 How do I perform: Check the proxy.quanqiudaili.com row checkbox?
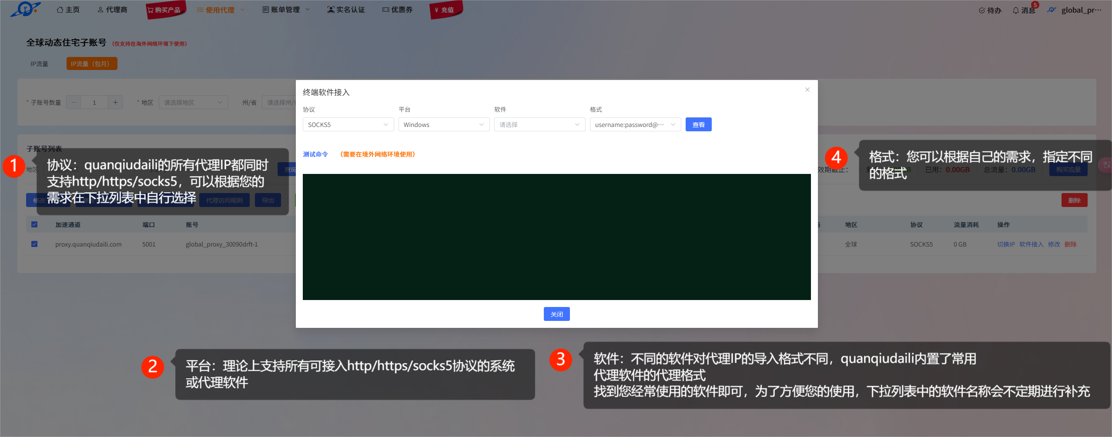[x=34, y=244]
